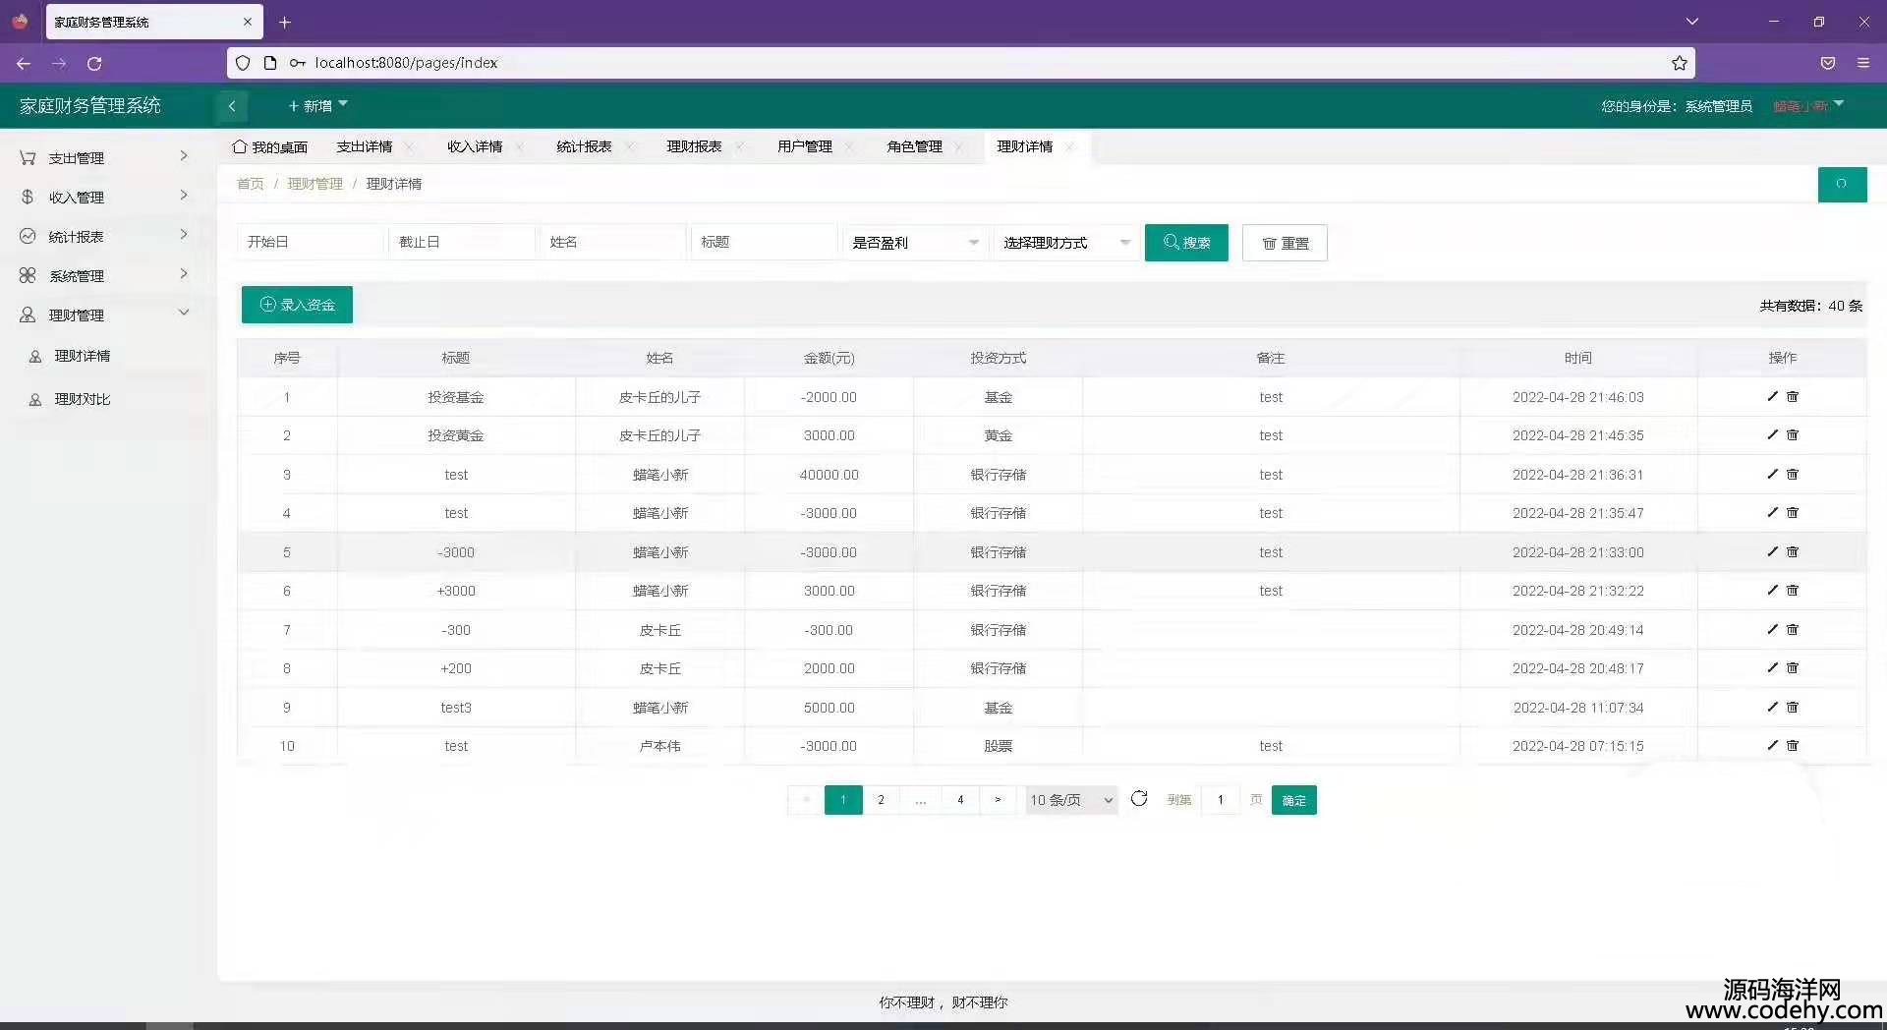Open the 是否盈利 dropdown
Viewport: 1887px width, 1030px height.
click(914, 243)
